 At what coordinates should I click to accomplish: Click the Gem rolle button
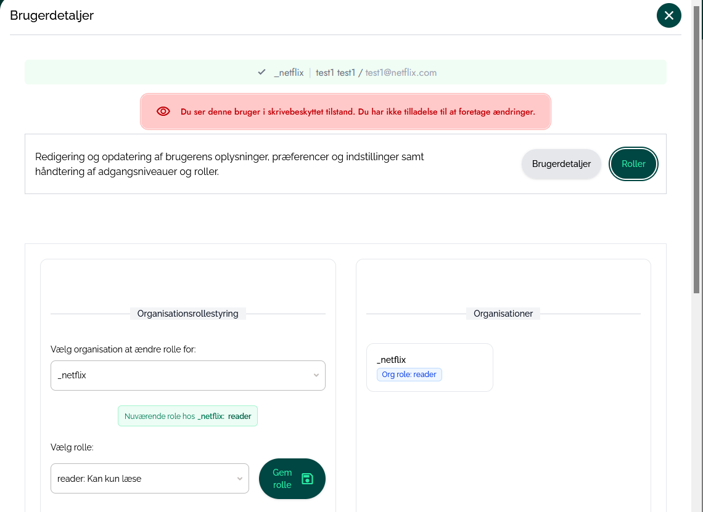(x=292, y=478)
